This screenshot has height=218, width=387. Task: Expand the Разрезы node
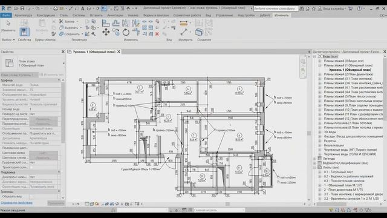pos(320,141)
